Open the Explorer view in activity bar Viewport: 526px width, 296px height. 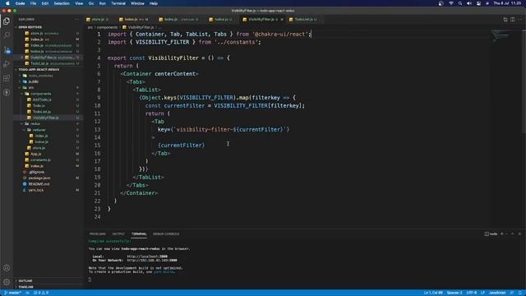[7, 21]
